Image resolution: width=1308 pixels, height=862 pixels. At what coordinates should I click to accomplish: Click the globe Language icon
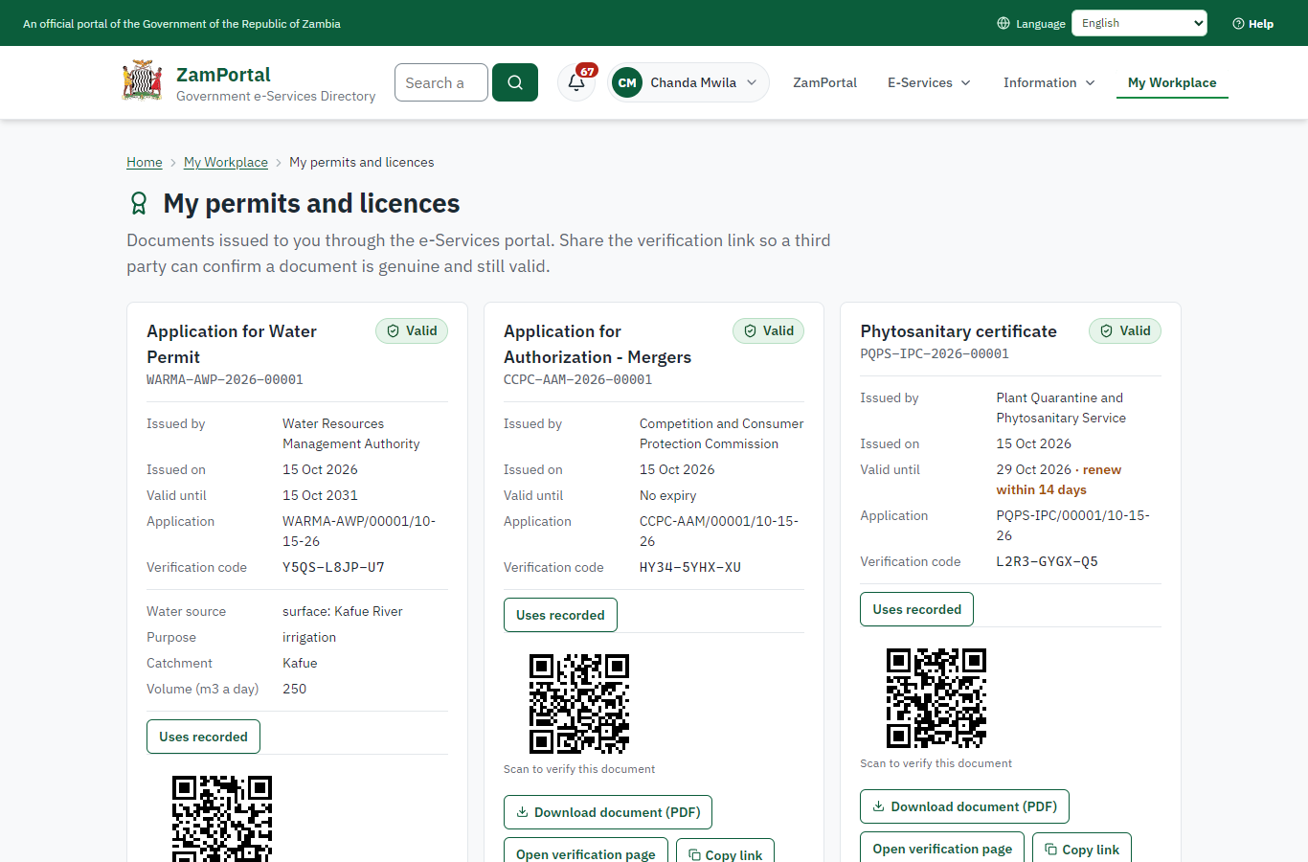click(1004, 23)
